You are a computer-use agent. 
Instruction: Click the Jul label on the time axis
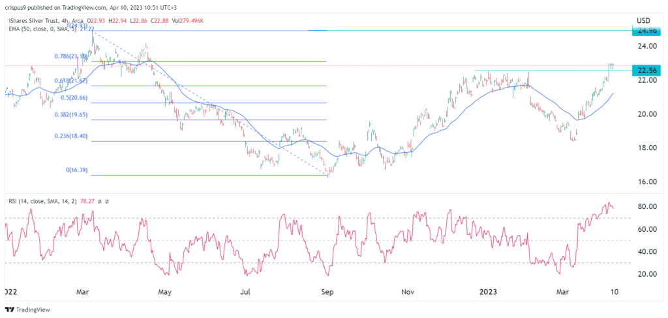pos(245,293)
